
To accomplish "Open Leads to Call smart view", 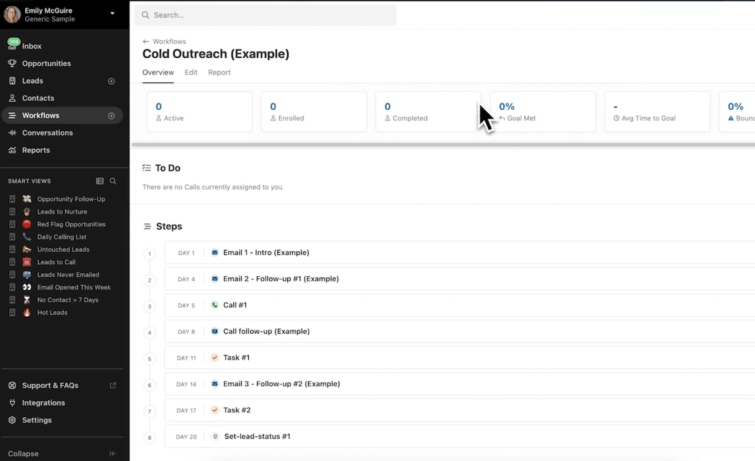I will (56, 262).
